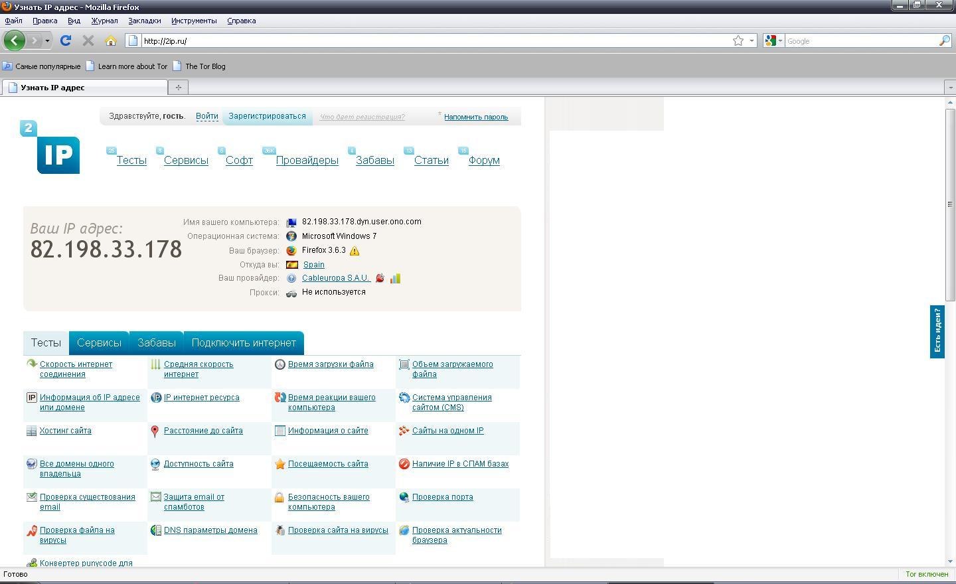Click the provider rating bar chart icon
Image resolution: width=956 pixels, height=584 pixels.
click(395, 278)
